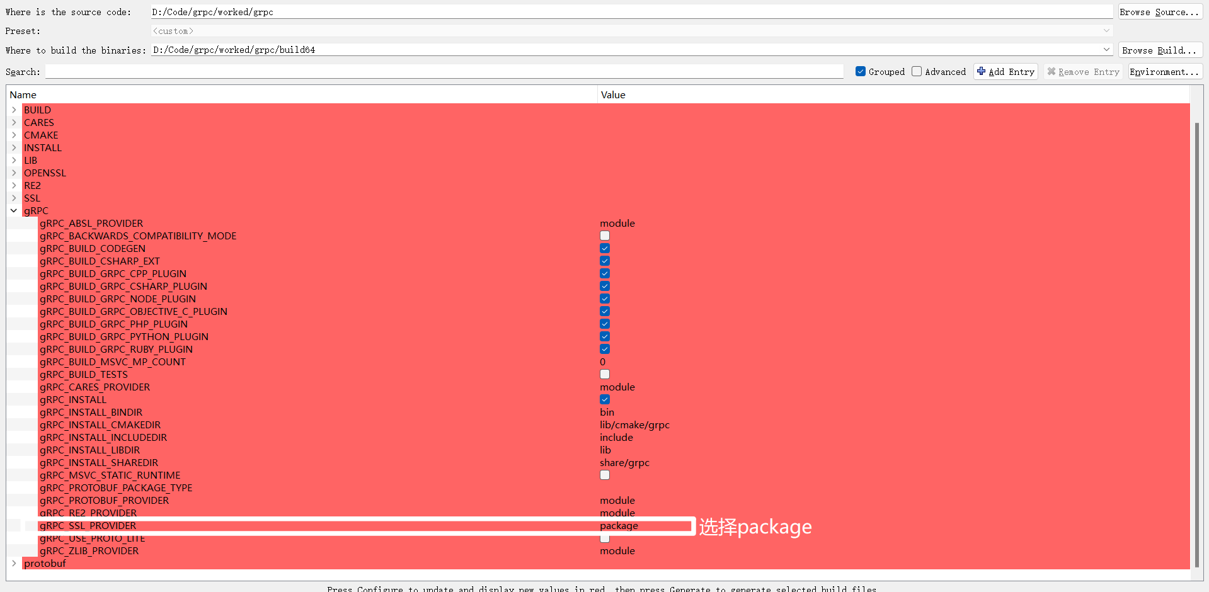The image size is (1209, 592).
Task: Enable gRPC_BACKWARDS_COMPATIBILITY_MODE checkbox
Action: [605, 236]
